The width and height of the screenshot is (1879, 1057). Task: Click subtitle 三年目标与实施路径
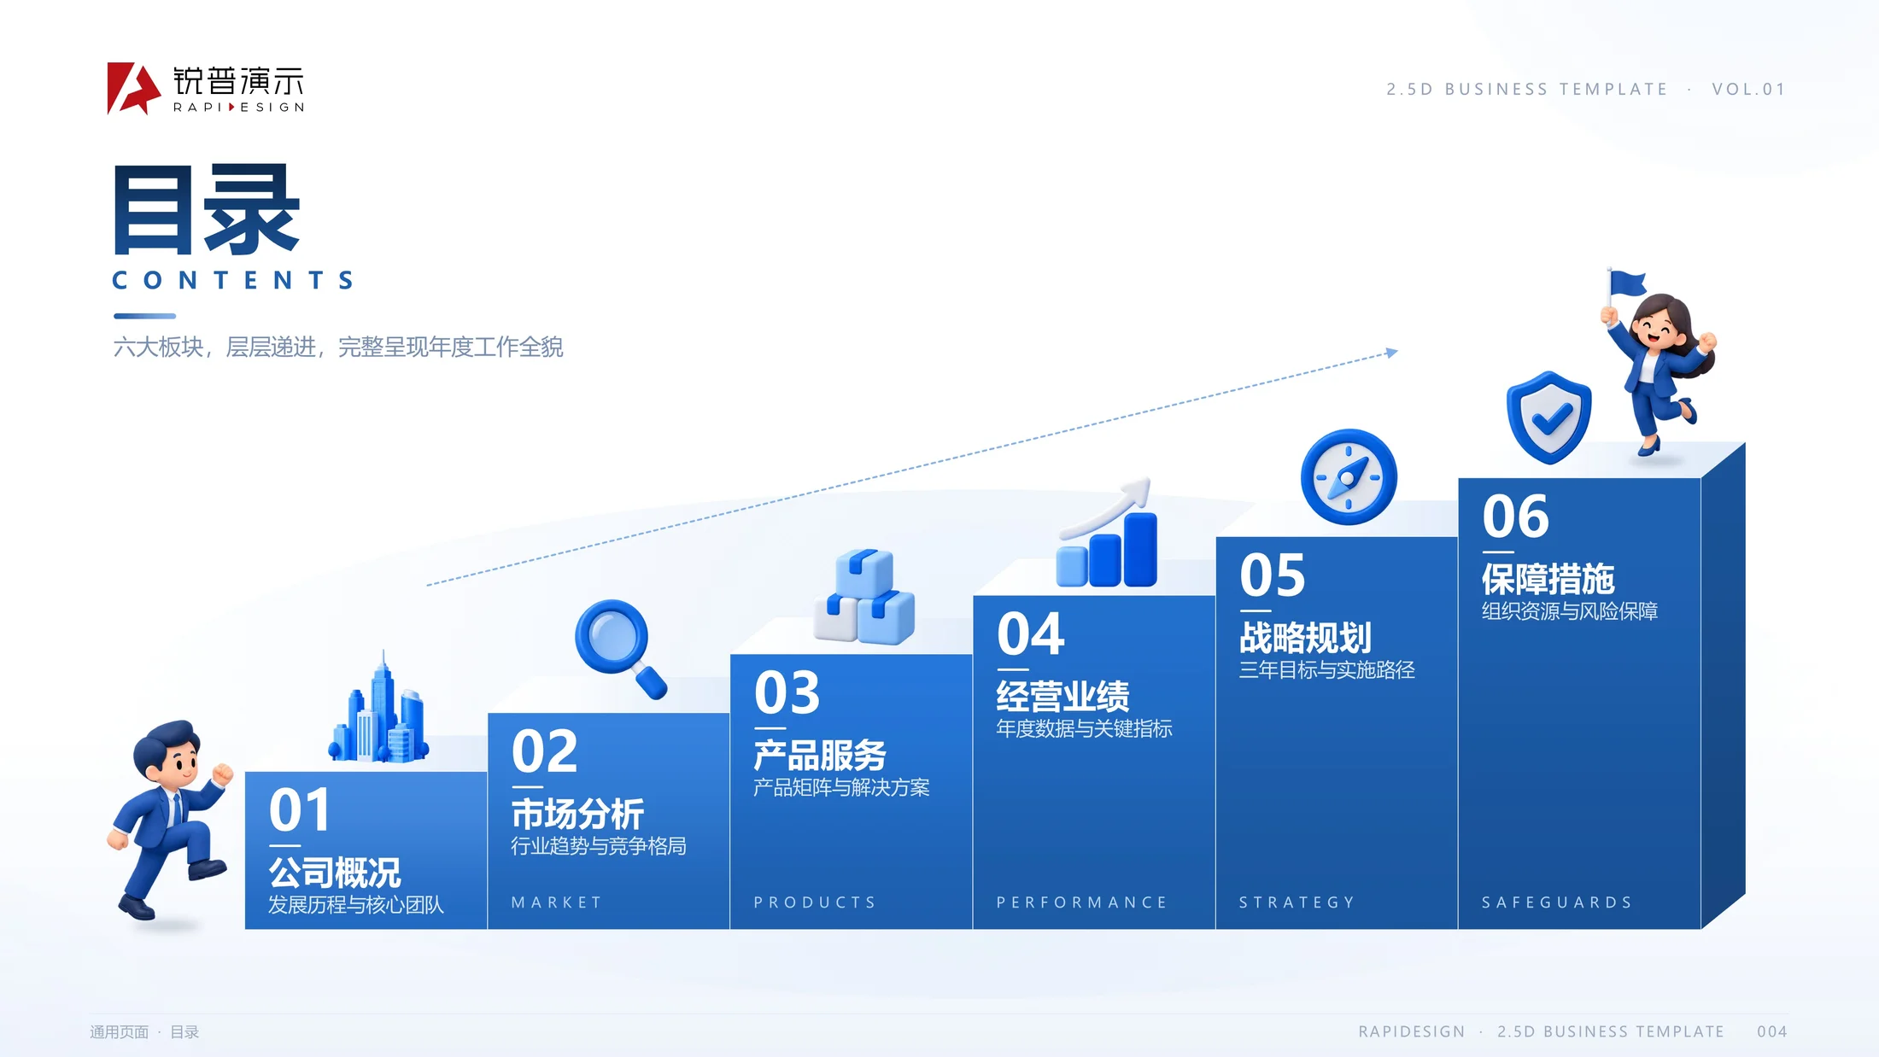(1326, 669)
